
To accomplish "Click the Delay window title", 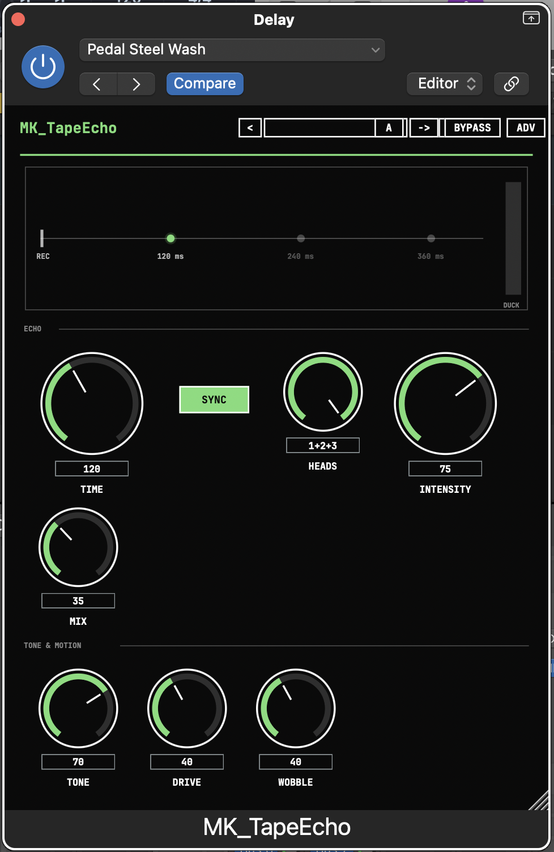I will (274, 20).
